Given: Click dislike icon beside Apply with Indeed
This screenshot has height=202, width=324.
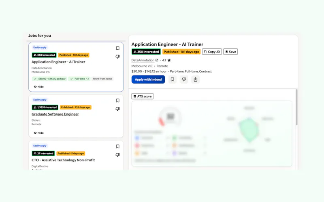Looking at the screenshot, I should pos(184,79).
